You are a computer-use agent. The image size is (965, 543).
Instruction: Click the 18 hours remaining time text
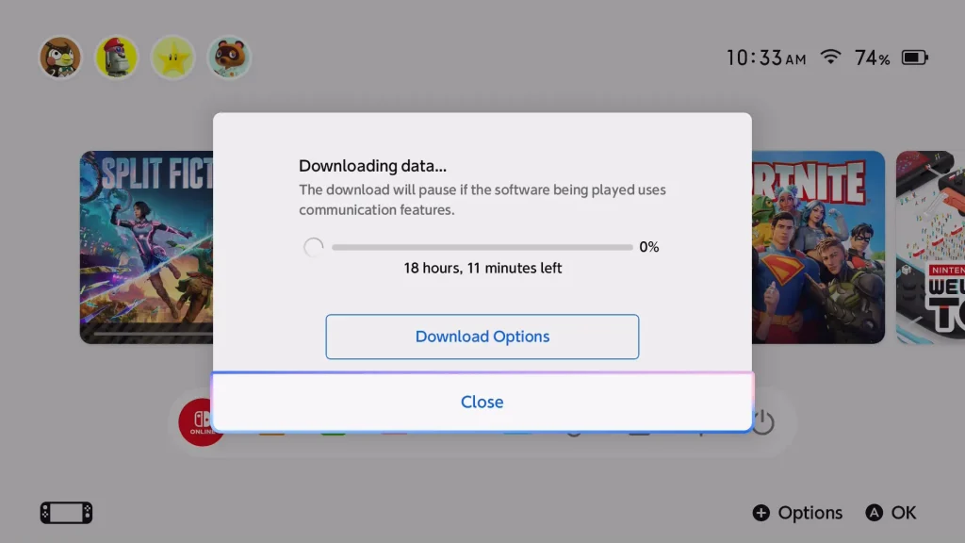(482, 268)
